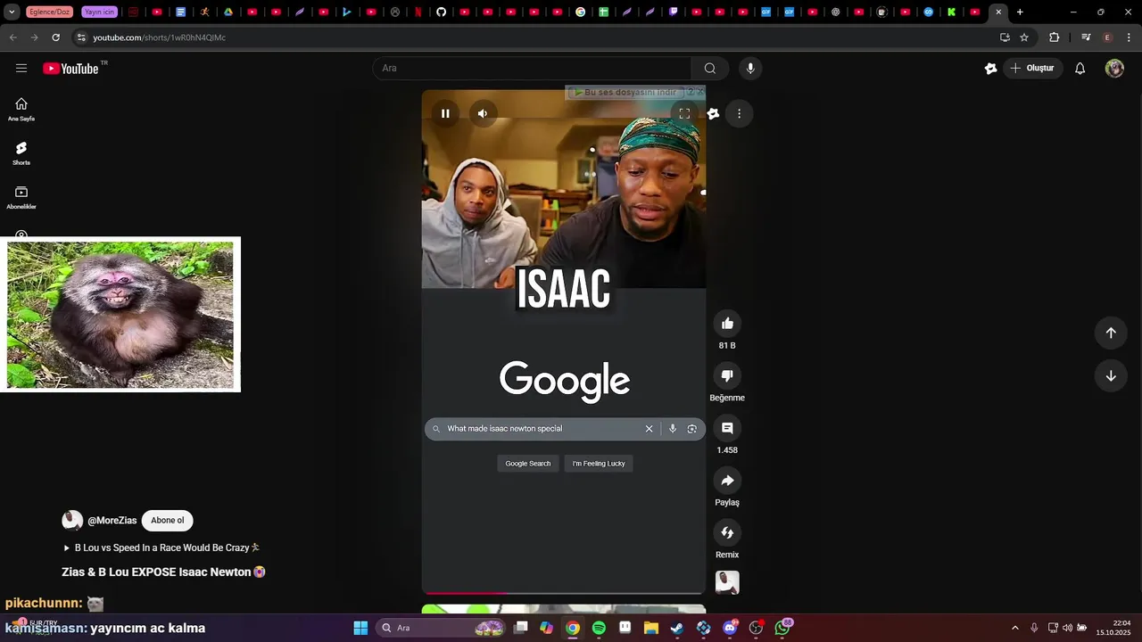Viewport: 1142px width, 642px height.
Task: Dislike the Short via Beğenme button
Action: click(727, 376)
